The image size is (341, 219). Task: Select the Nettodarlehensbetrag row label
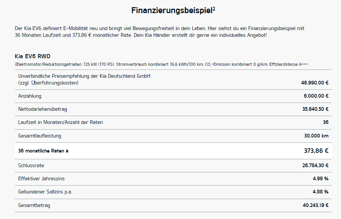tap(43, 109)
